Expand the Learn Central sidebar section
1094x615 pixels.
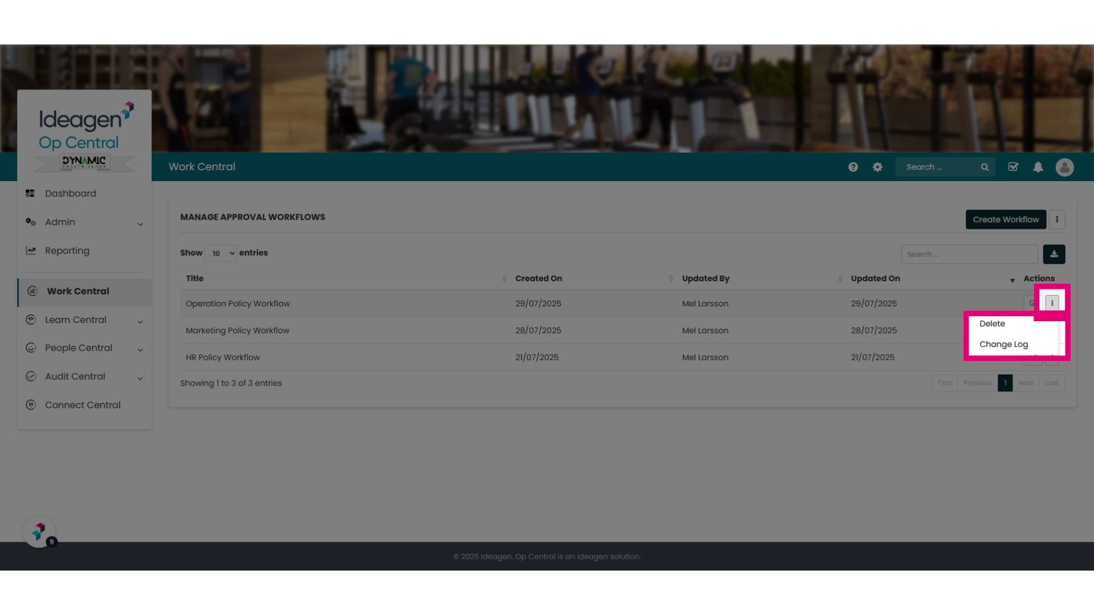coord(84,320)
